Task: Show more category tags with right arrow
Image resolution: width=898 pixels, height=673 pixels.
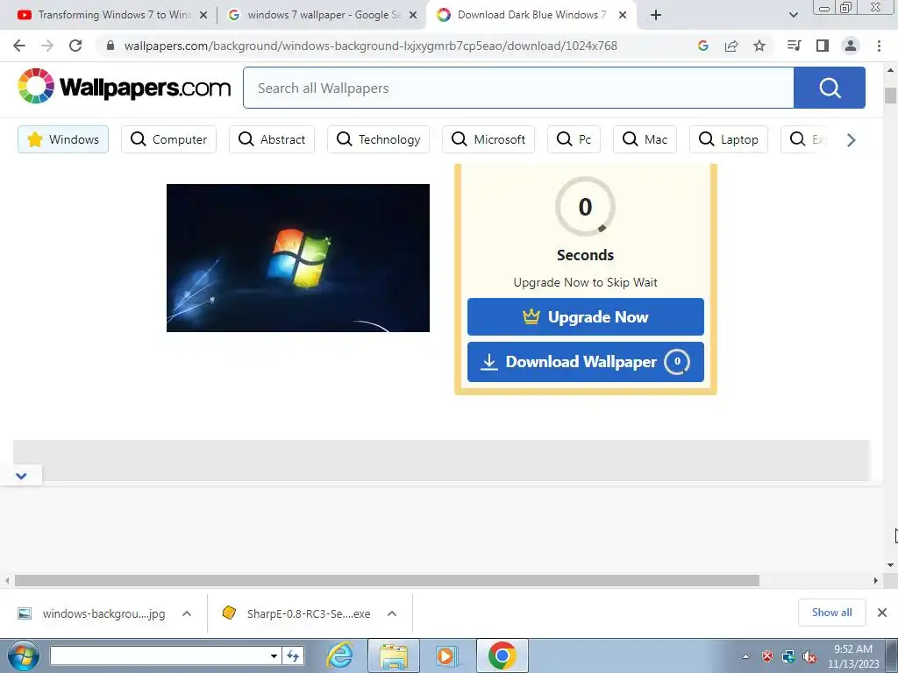Action: point(851,139)
